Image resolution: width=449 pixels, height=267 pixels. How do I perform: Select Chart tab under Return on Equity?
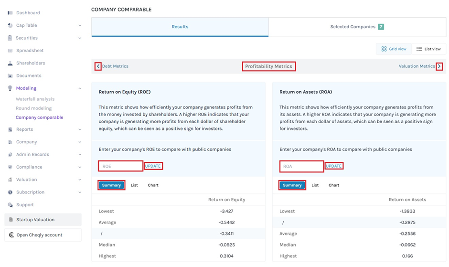[x=153, y=185]
